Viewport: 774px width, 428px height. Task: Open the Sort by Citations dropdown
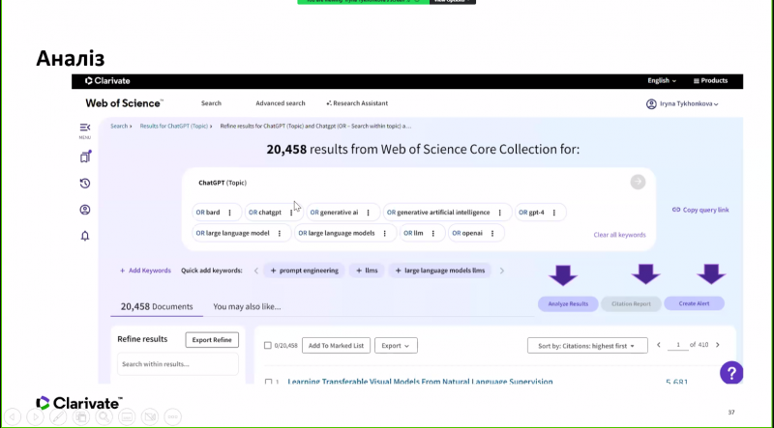pyautogui.click(x=587, y=346)
